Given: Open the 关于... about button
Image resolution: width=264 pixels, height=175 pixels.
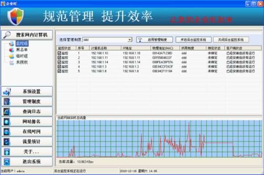Looking at the screenshot, I should tap(27, 152).
